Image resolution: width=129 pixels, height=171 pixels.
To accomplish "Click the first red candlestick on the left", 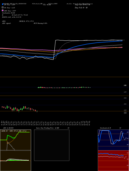I will click(x=2, y=107).
